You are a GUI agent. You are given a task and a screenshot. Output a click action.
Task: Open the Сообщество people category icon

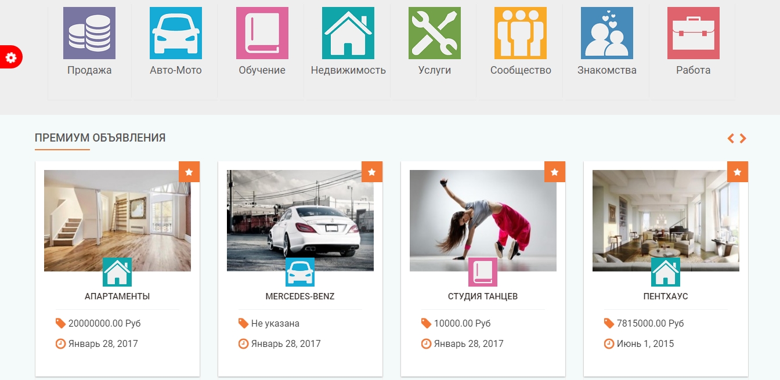point(521,33)
